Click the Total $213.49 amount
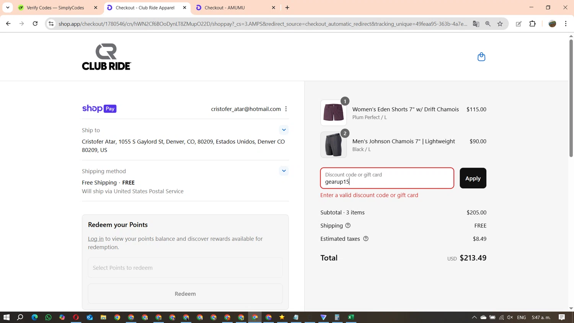 pyautogui.click(x=473, y=258)
